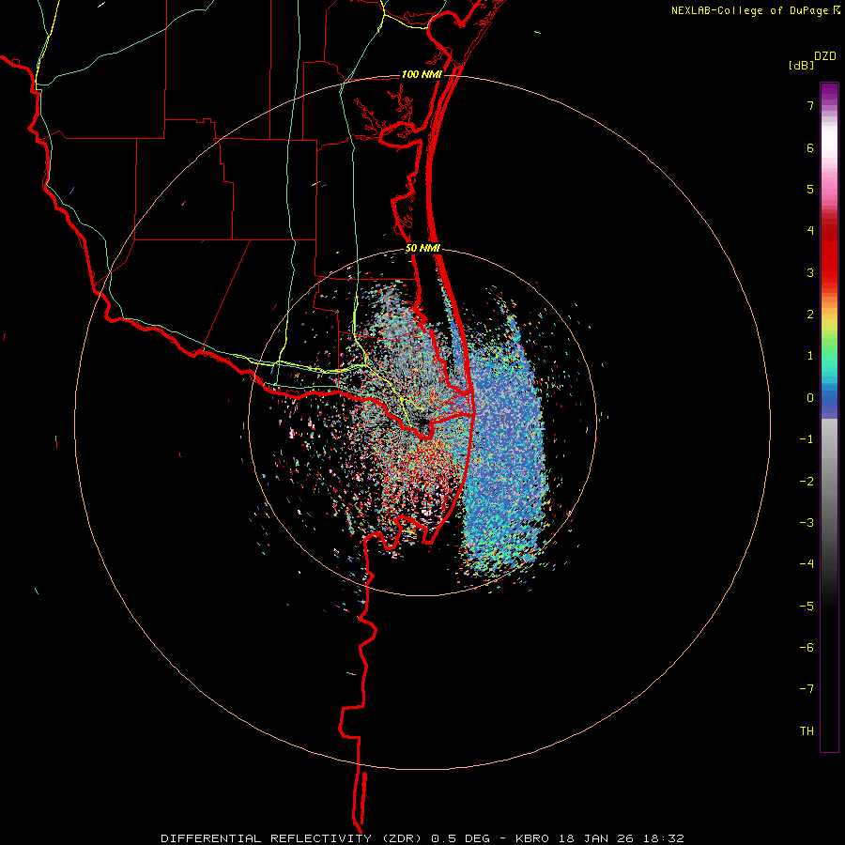
Task: Click the -1 value on color scale
Action: pos(807,439)
